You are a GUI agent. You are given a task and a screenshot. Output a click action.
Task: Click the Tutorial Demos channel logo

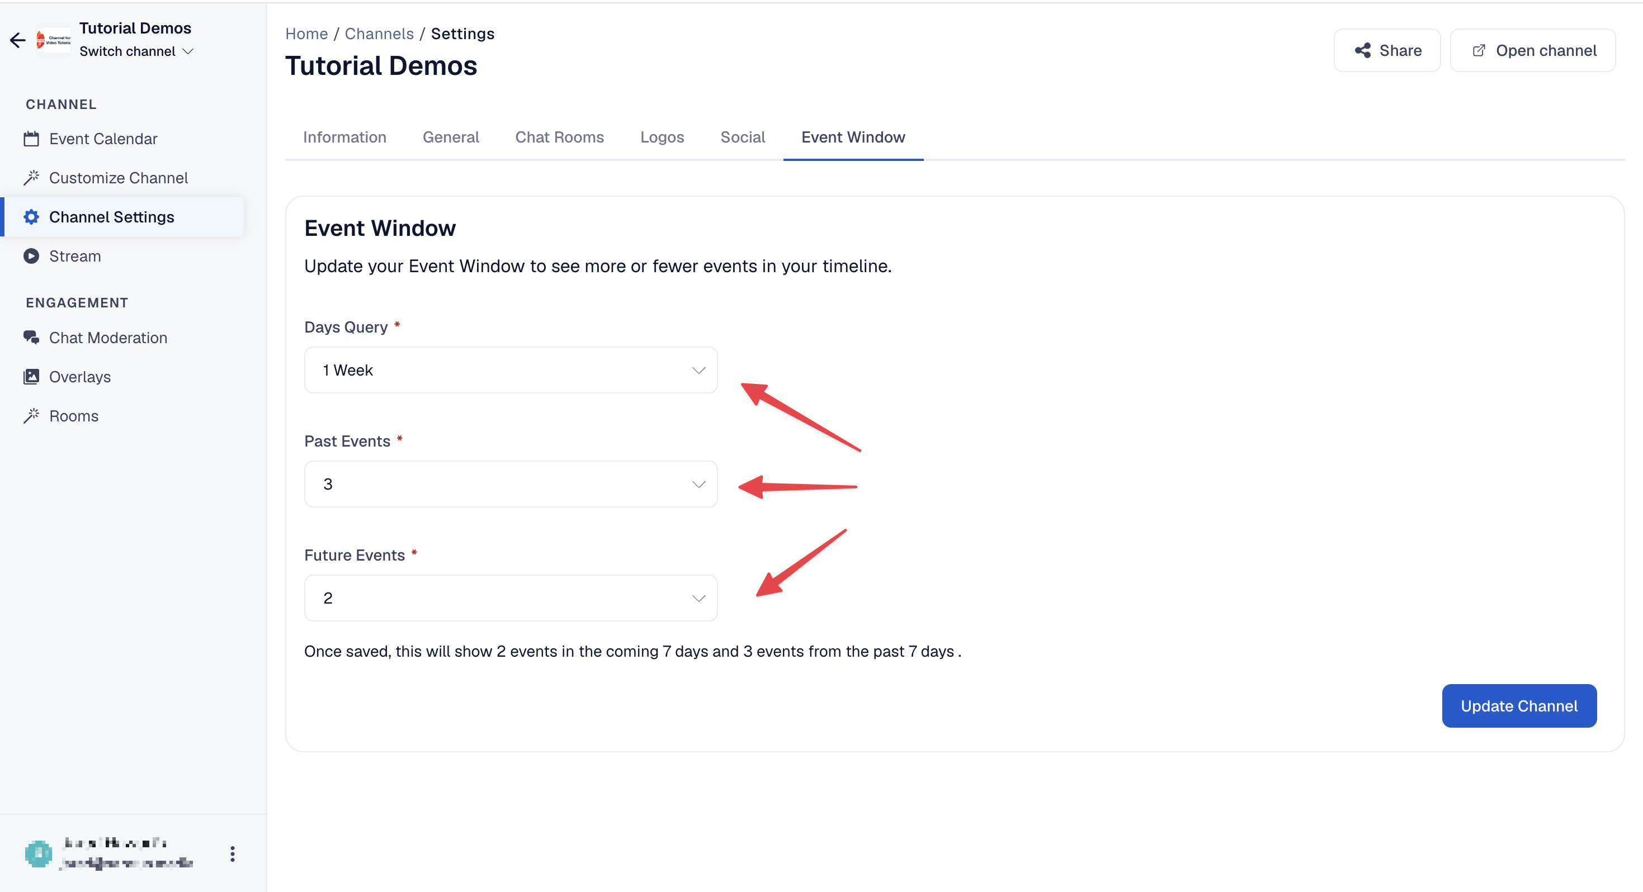[x=54, y=40]
